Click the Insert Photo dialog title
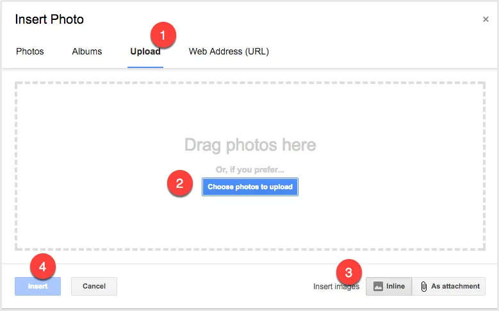 (49, 19)
